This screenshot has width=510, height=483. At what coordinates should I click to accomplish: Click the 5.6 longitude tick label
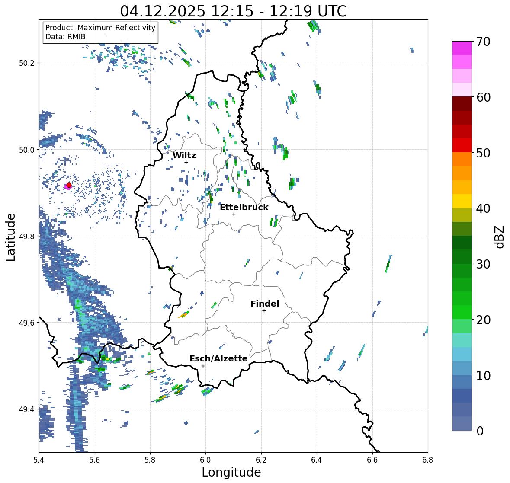coord(95,460)
